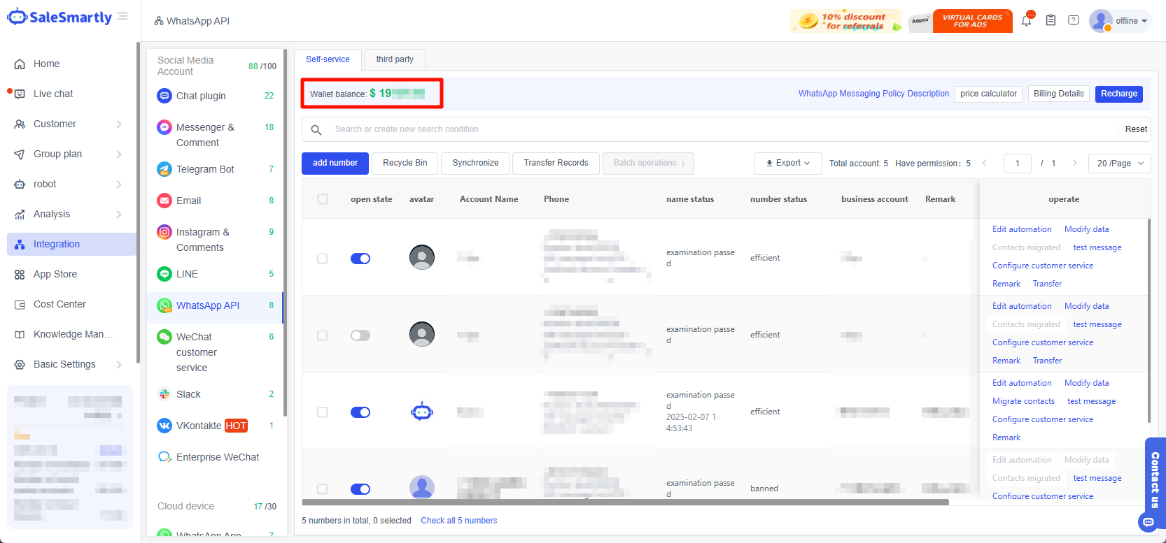Open the Export dropdown

pyautogui.click(x=787, y=164)
